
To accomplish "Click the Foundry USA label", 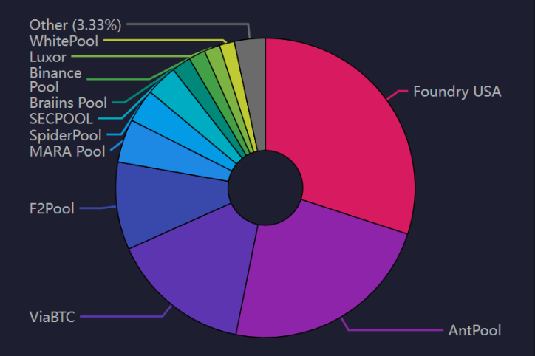I will [457, 92].
